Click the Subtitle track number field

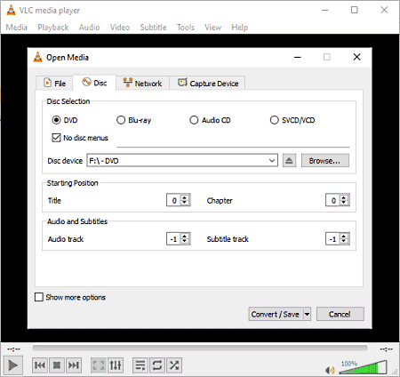332,239
